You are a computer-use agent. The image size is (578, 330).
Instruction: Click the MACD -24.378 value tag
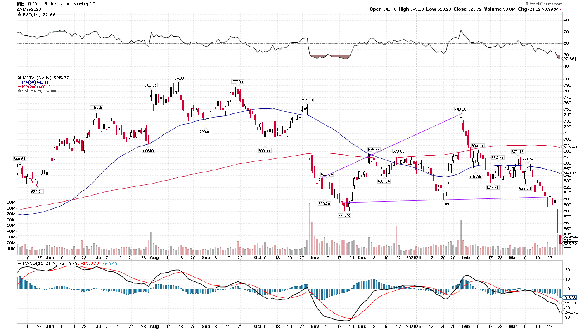pyautogui.click(x=569, y=312)
